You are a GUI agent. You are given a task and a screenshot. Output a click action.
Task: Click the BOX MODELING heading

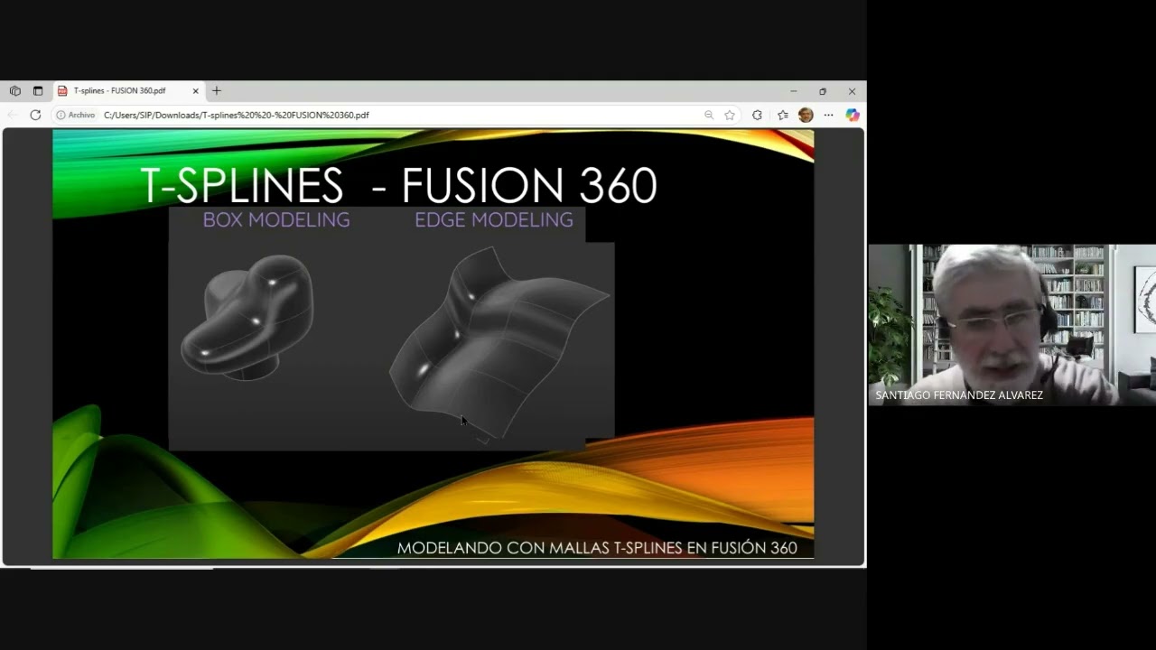[276, 219]
